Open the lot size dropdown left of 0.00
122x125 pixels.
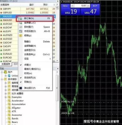click(72, 6)
